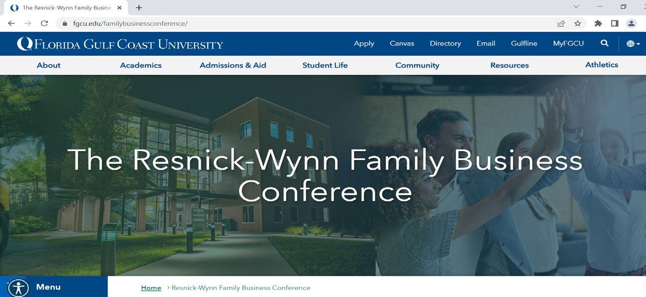Open the MyFGCU link

[568, 44]
